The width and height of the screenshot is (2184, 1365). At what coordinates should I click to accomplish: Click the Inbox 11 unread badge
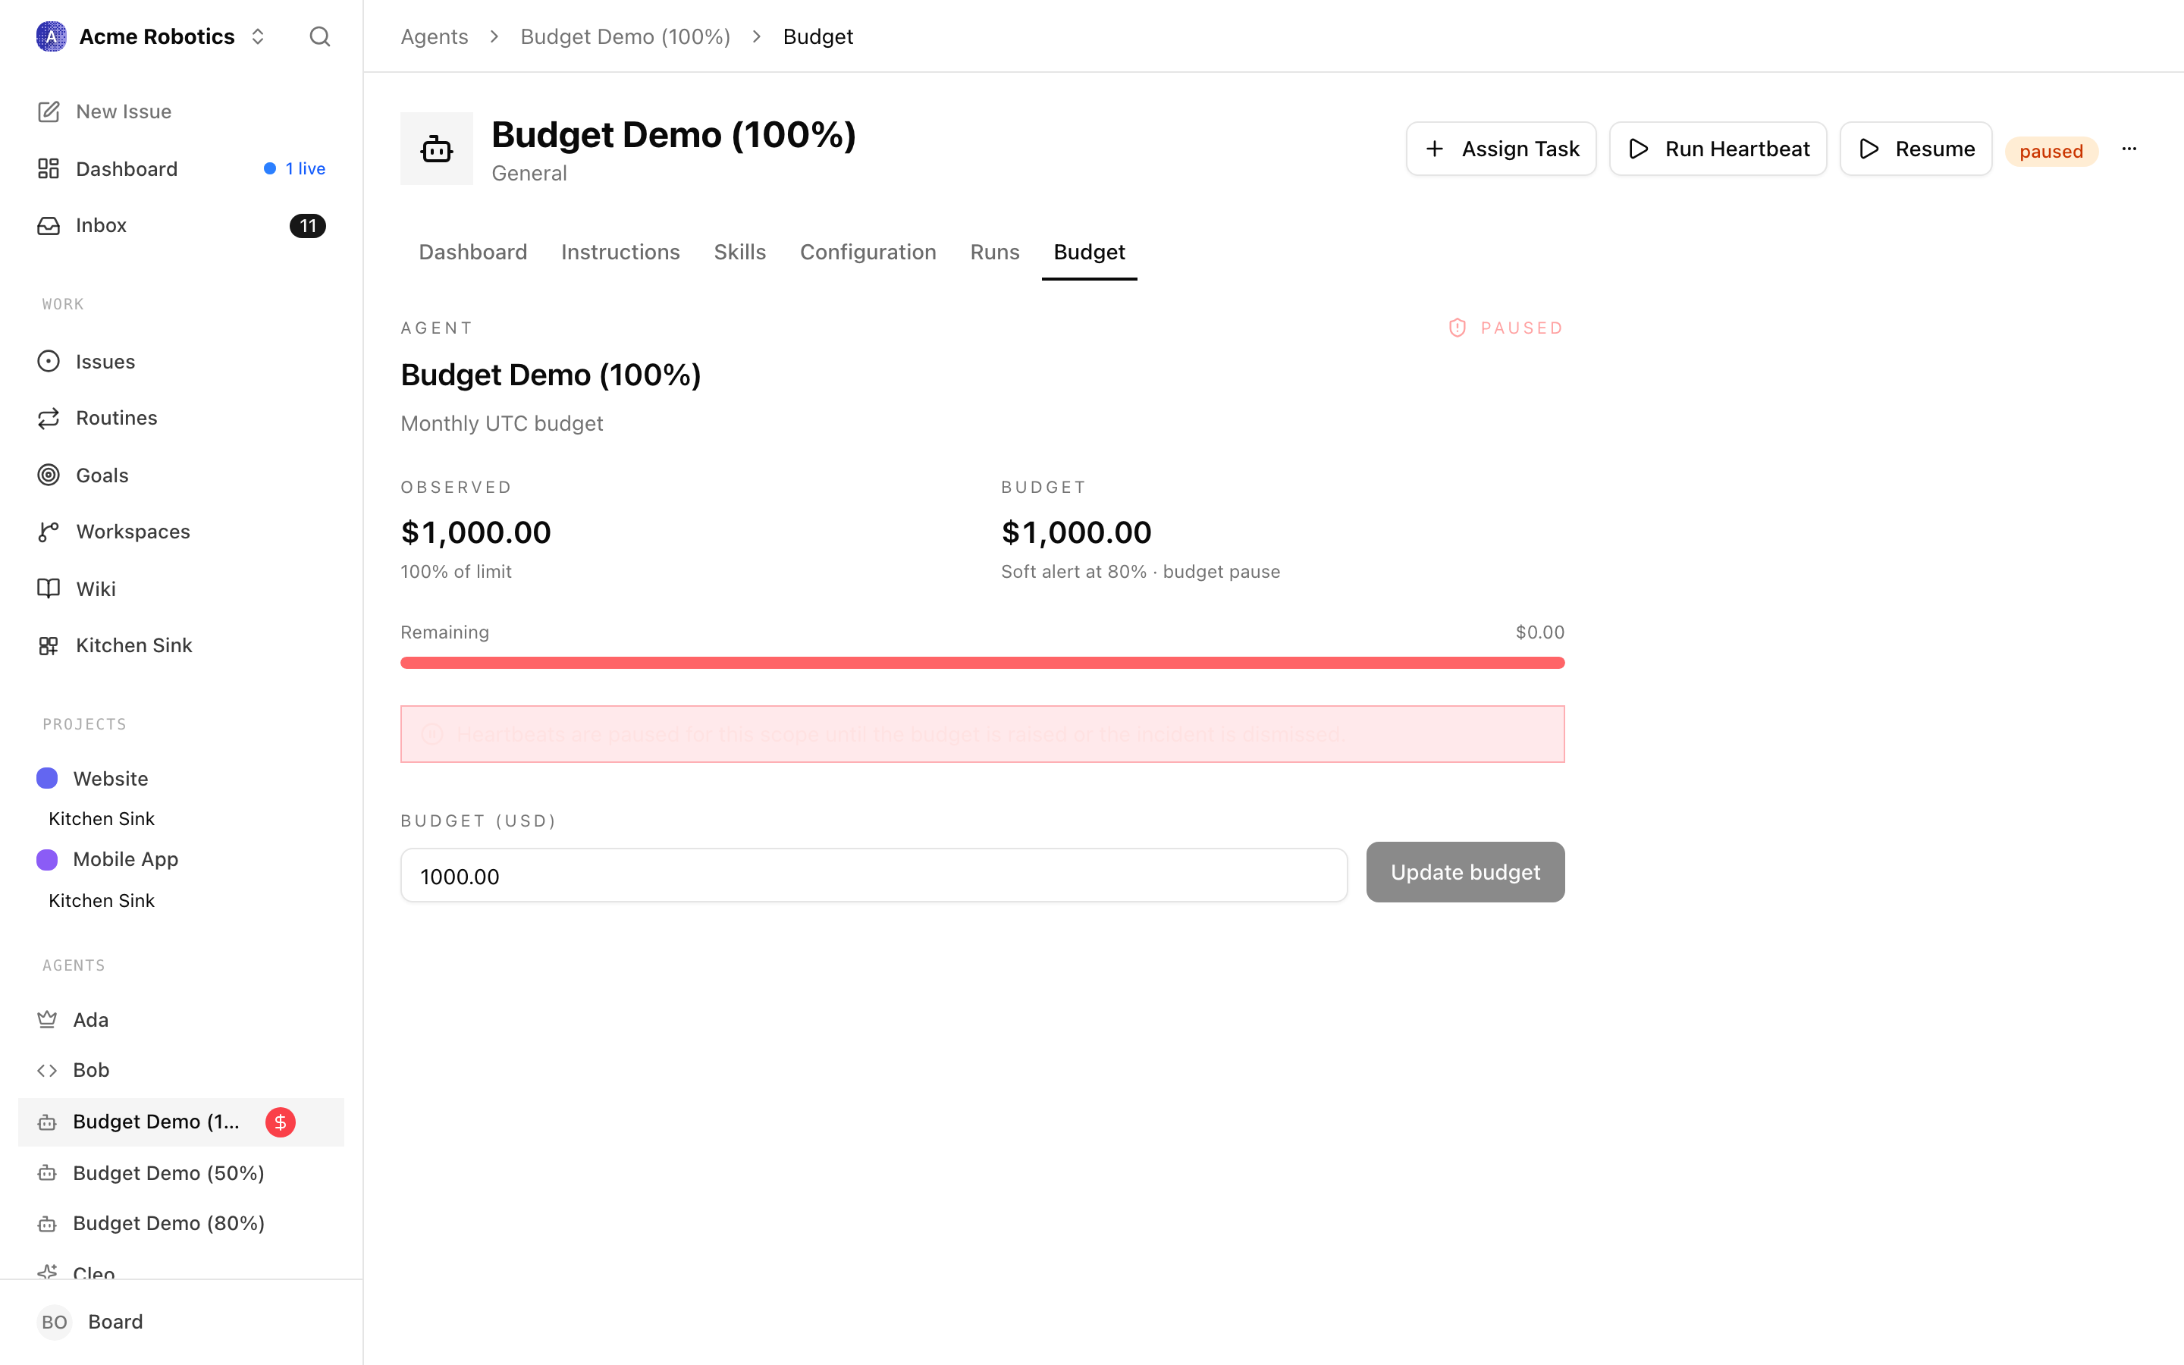coord(308,226)
